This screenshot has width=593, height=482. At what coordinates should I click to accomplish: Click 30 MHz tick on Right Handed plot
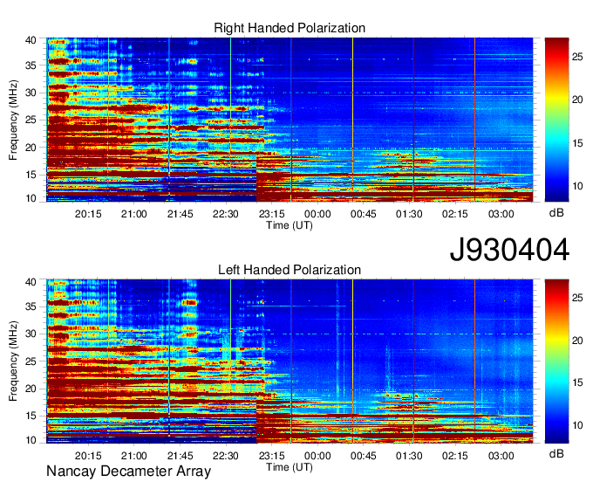click(x=31, y=93)
